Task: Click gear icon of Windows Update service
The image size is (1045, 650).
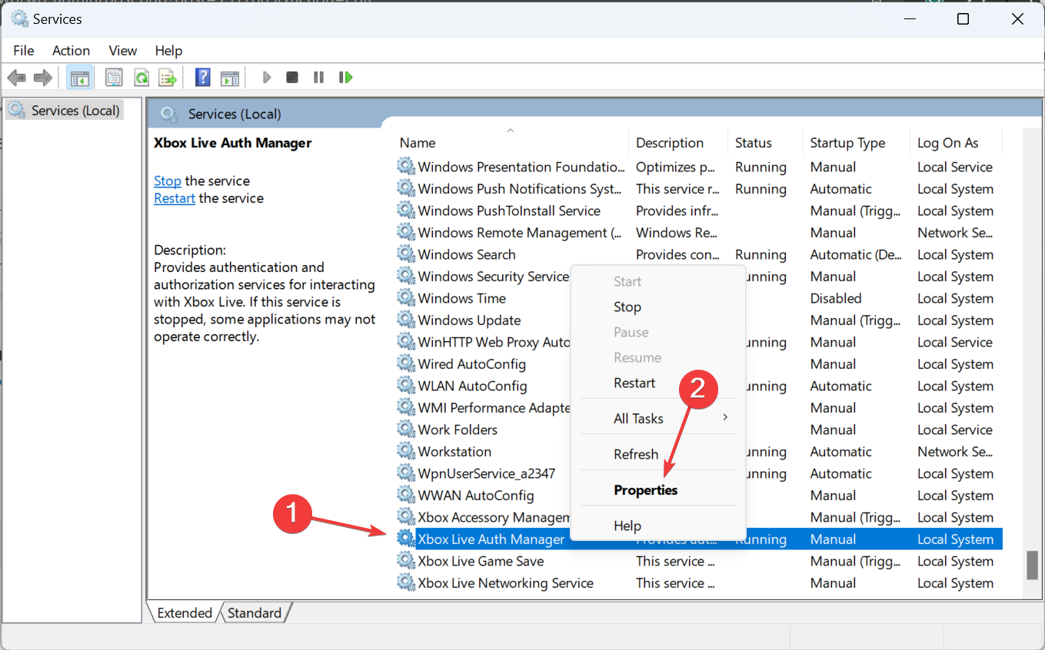Action: [x=405, y=320]
